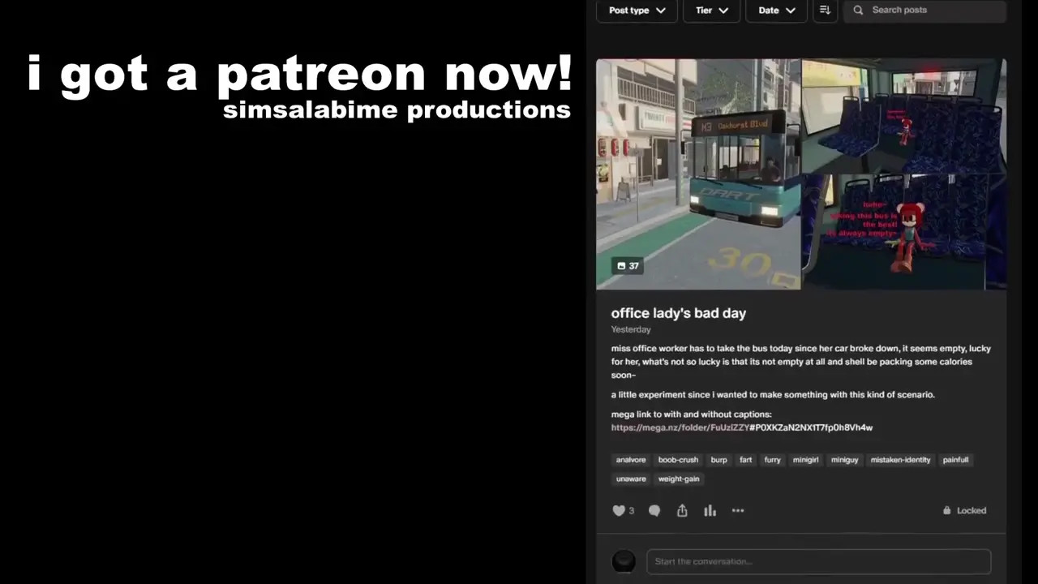Open the Post type filter dropdown

pyautogui.click(x=637, y=11)
